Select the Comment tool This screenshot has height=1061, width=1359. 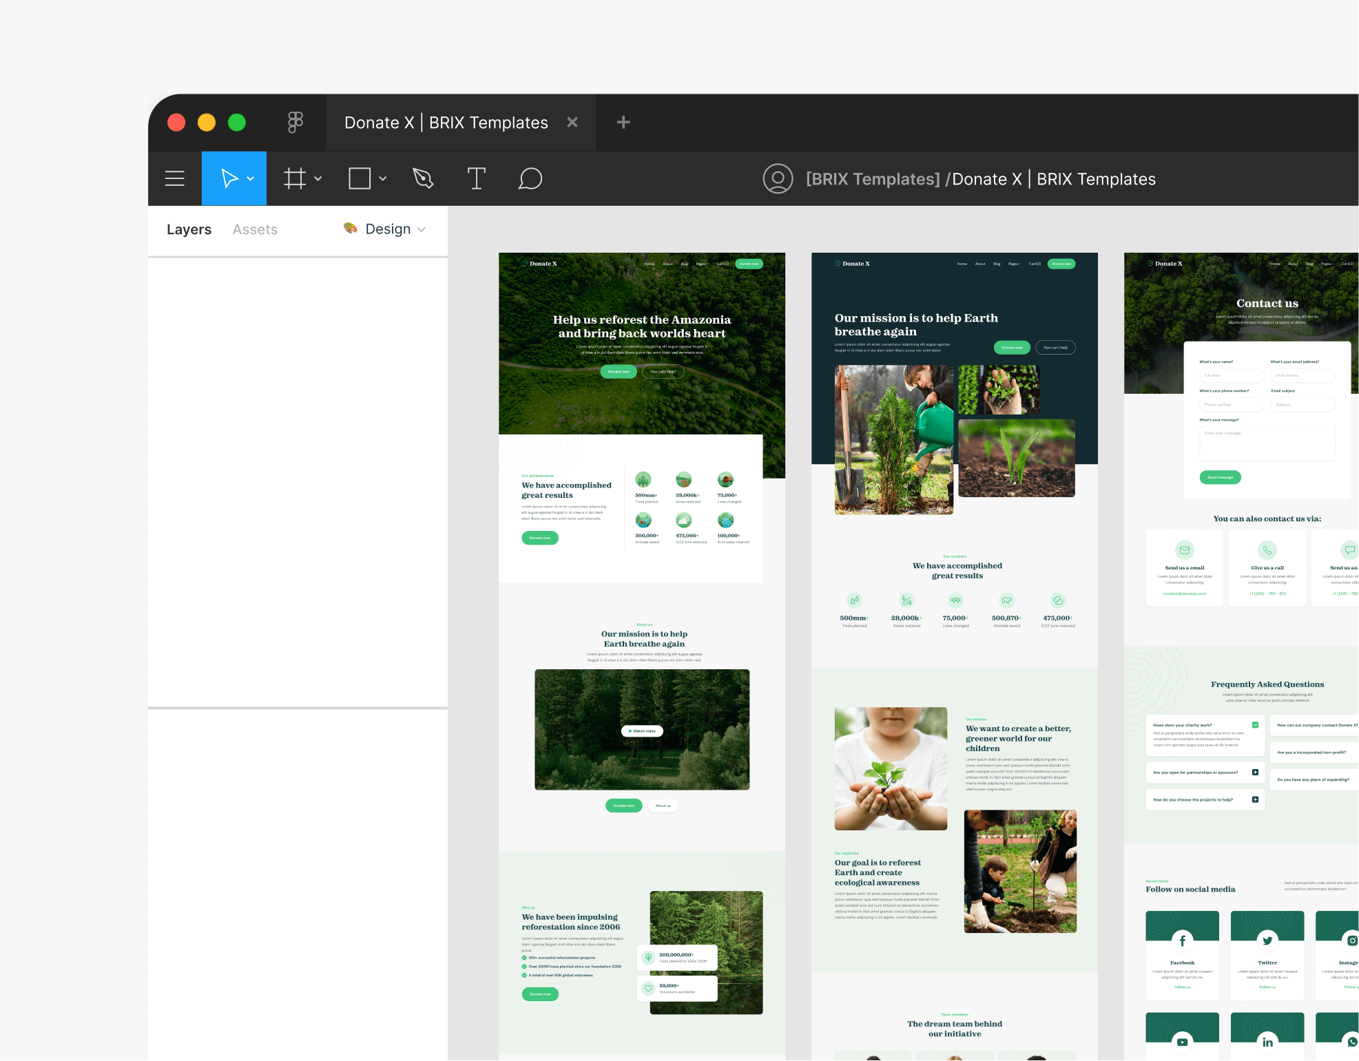click(x=530, y=178)
